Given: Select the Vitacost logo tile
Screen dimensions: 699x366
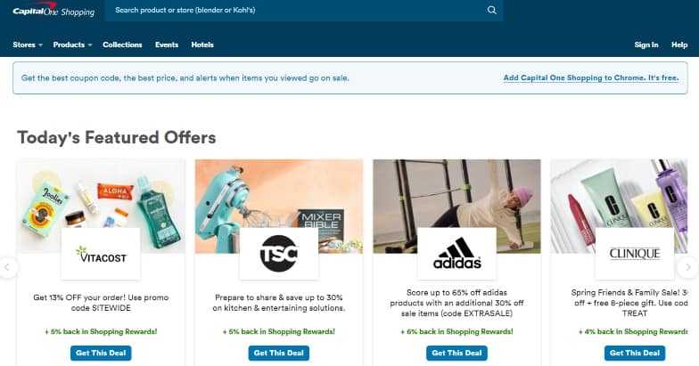Looking at the screenshot, I should click(x=101, y=254).
